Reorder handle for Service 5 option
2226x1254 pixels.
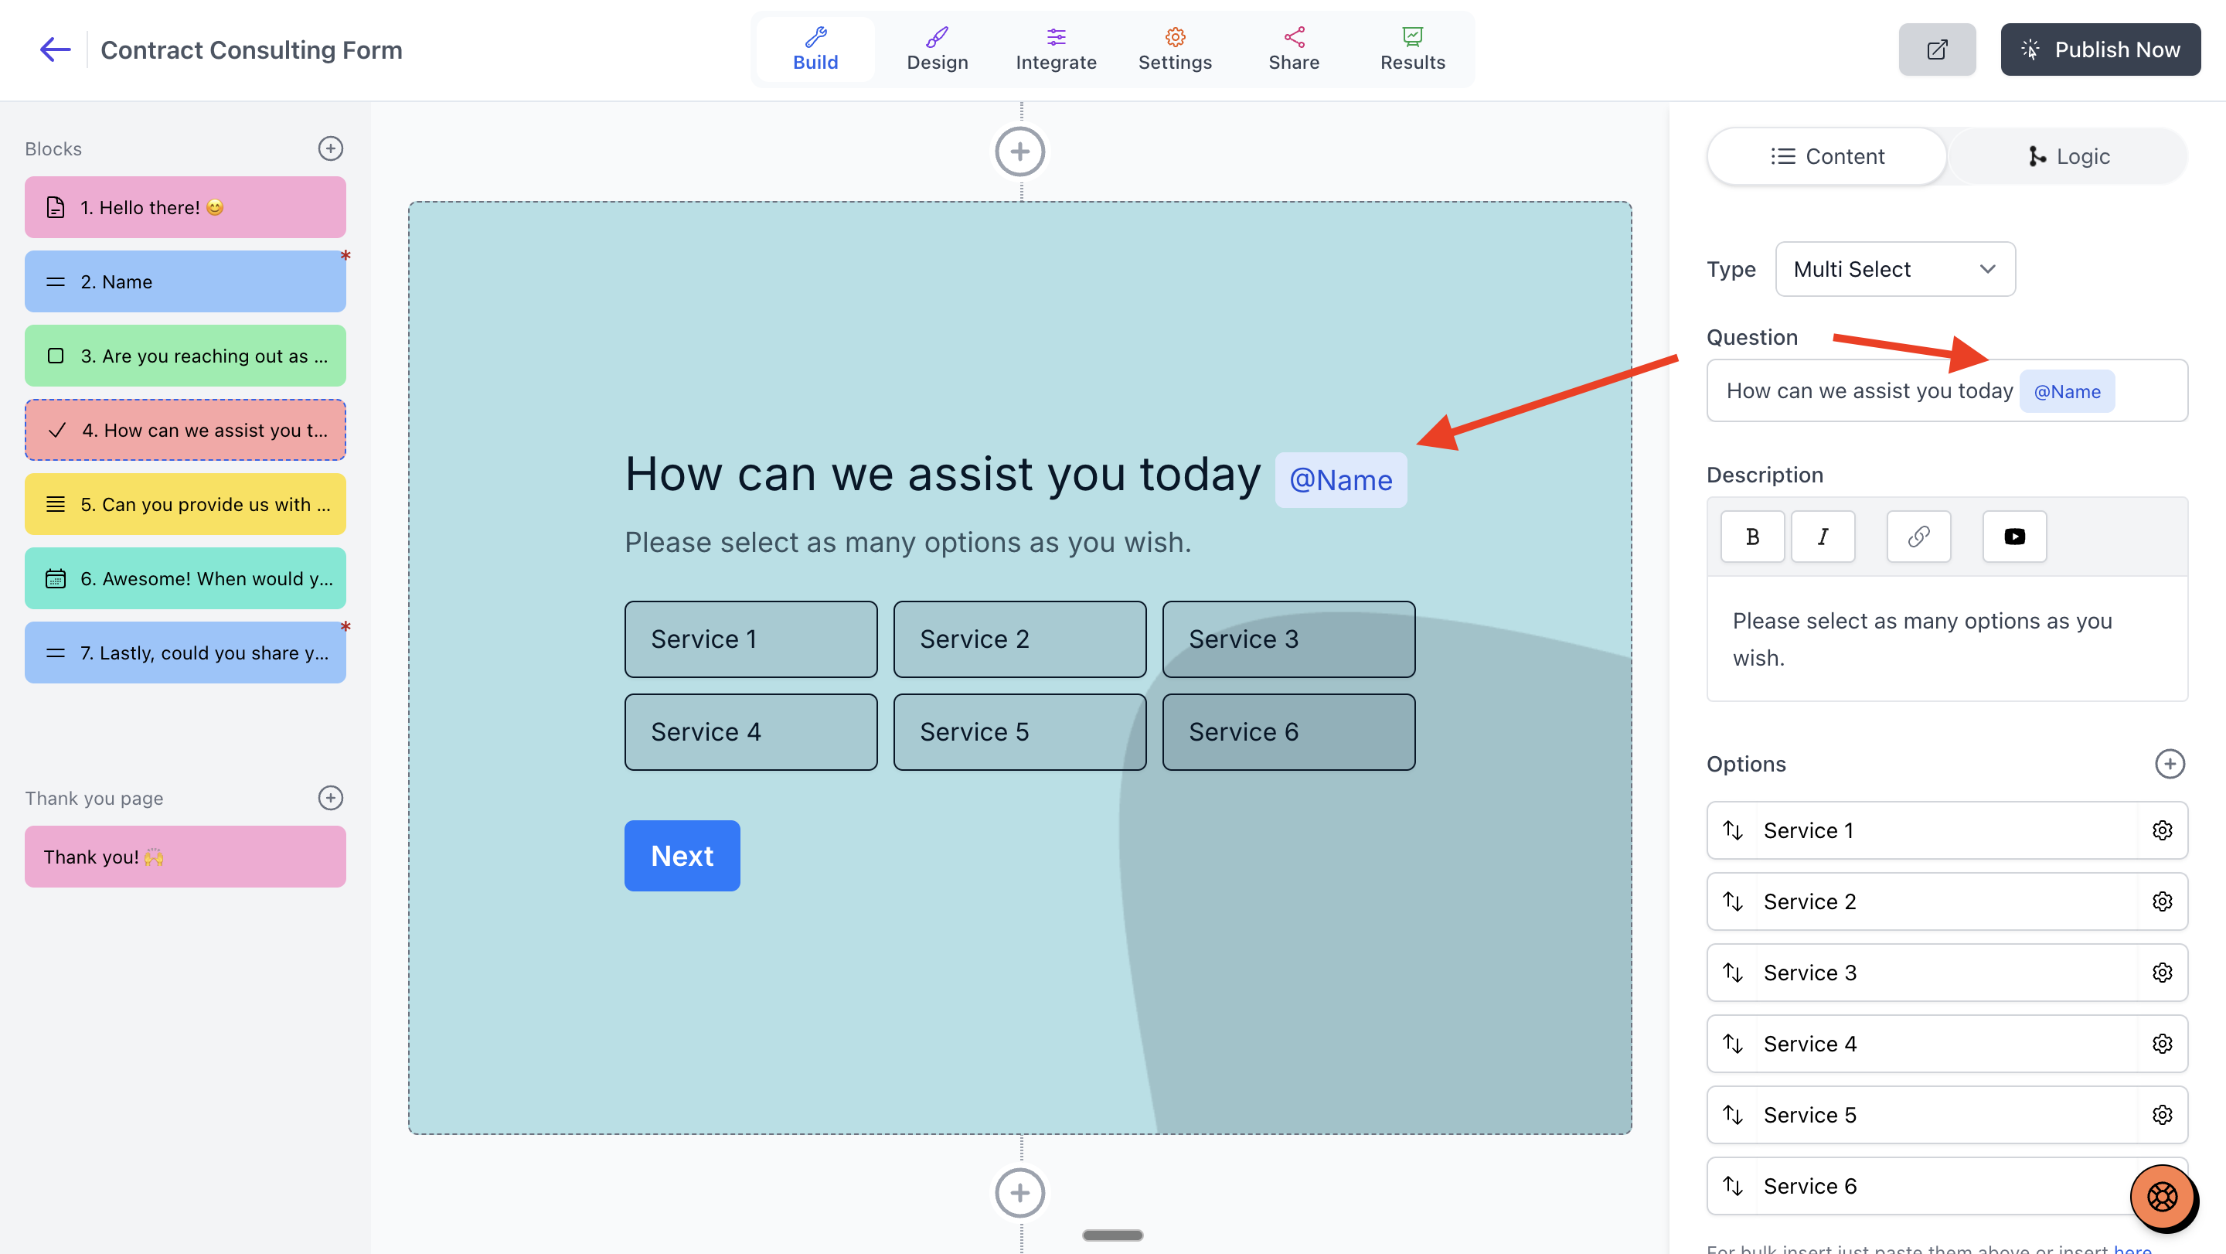[1733, 1115]
